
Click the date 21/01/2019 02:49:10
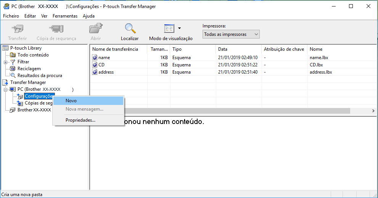238,57
